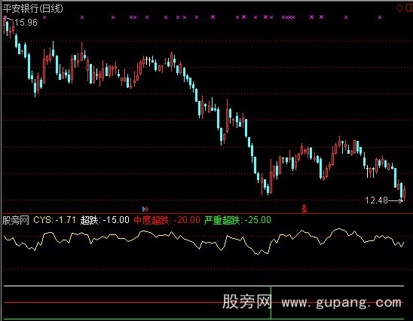The image size is (413, 321).
Task: Click the red diamond icon at top right
Action: click(399, 8)
